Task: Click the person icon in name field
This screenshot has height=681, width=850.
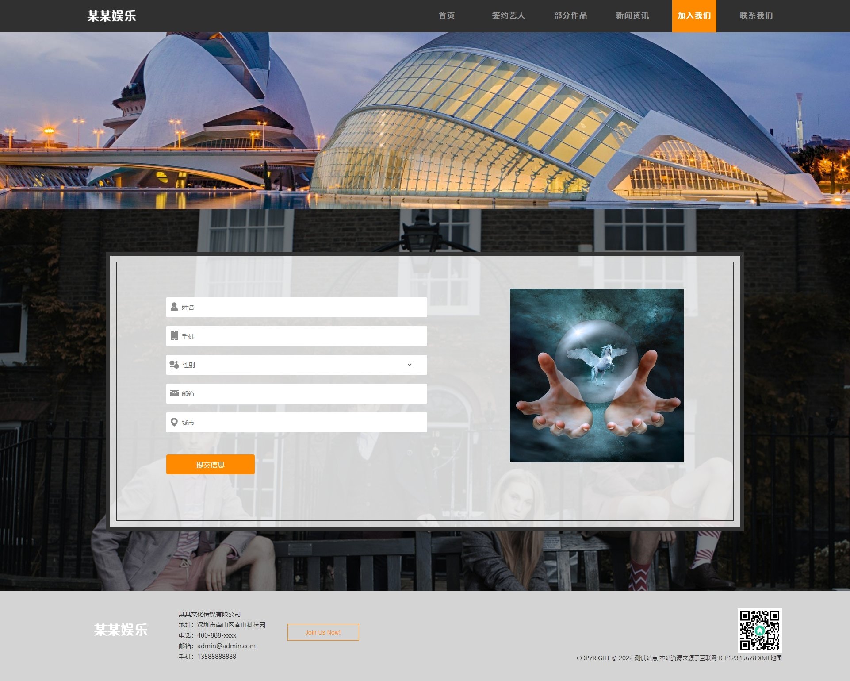Action: coord(174,307)
